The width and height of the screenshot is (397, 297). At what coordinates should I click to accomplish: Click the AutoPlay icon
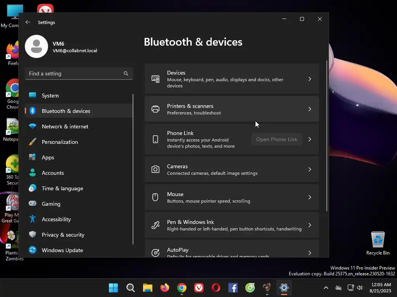pos(155,253)
